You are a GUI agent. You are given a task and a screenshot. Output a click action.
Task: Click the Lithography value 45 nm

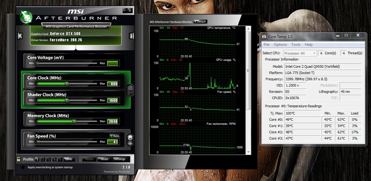(x=350, y=92)
